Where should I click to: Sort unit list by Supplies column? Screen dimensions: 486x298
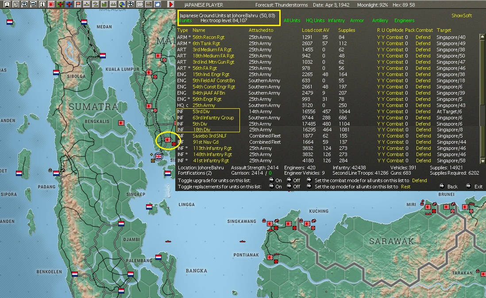coord(347,30)
